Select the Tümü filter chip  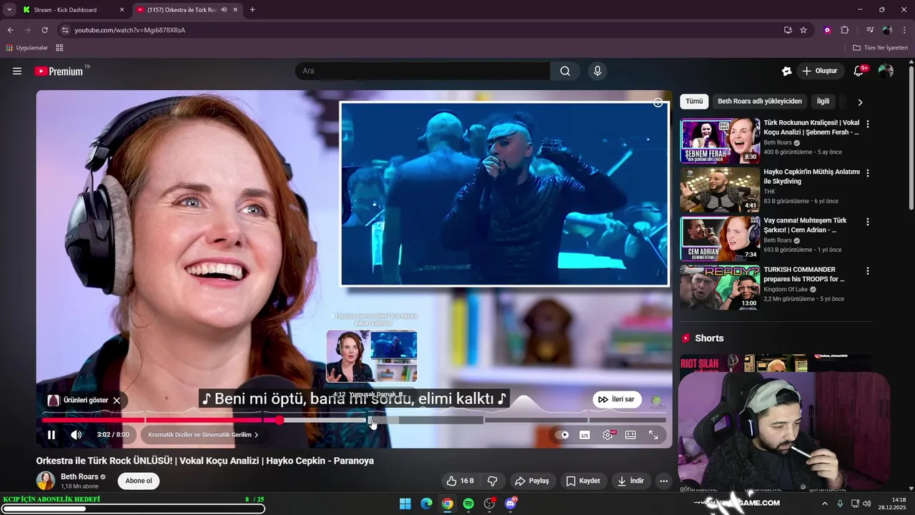tap(694, 102)
